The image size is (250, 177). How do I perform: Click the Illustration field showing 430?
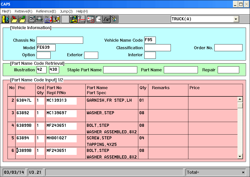coord(54,70)
